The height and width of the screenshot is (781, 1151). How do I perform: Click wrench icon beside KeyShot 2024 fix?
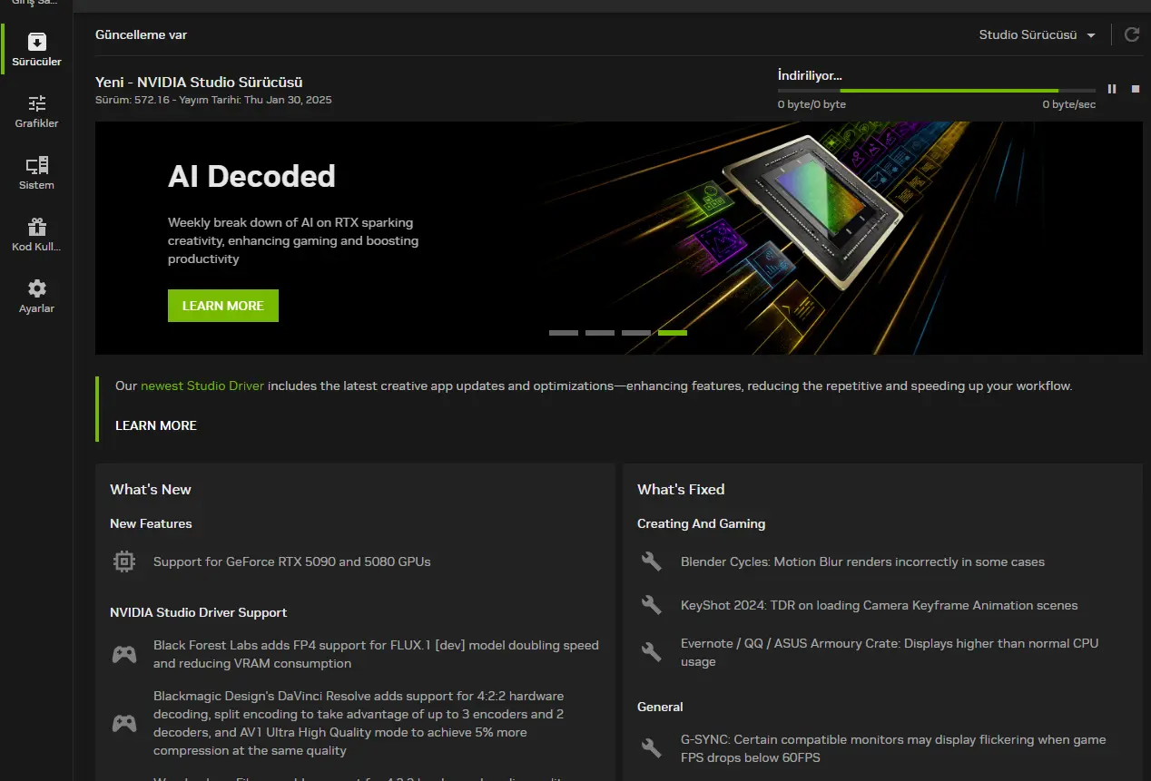point(652,605)
